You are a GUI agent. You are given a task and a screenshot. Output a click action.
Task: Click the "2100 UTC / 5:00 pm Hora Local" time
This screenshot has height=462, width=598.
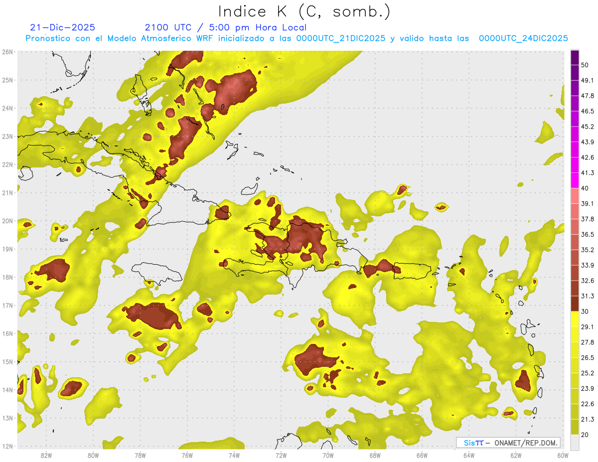coord(226,27)
